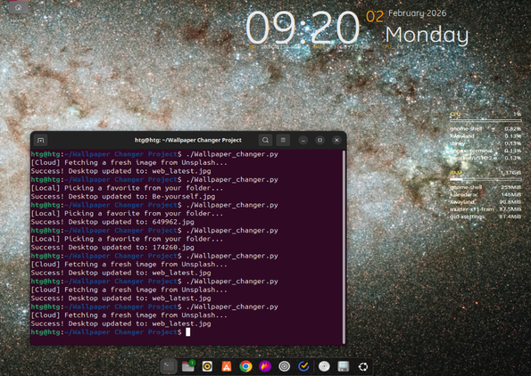Click the output line mentioning 649962.jpg

[x=112, y=222]
